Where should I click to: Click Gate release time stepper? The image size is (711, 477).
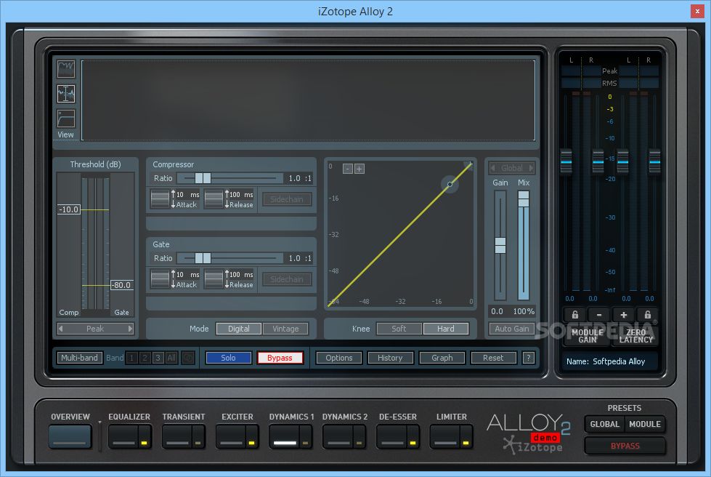214,279
